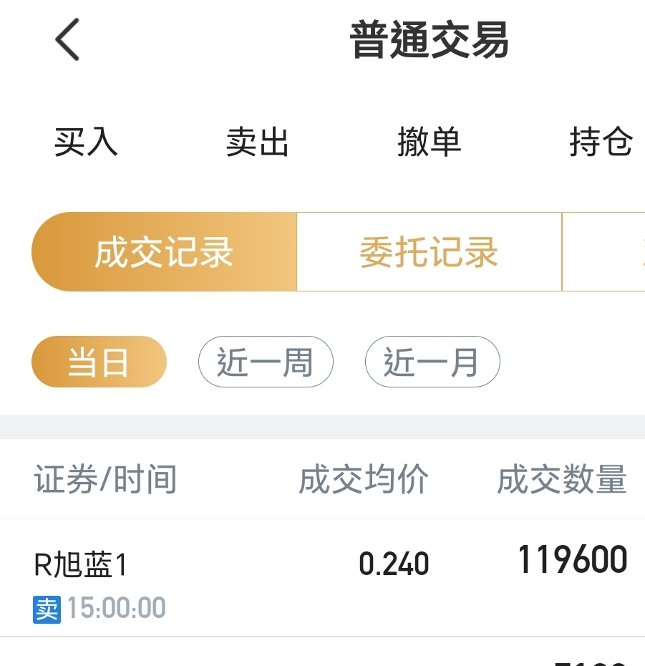The height and width of the screenshot is (666, 645).
Task: Choose the 当日 filter pill
Action: pyautogui.click(x=99, y=362)
